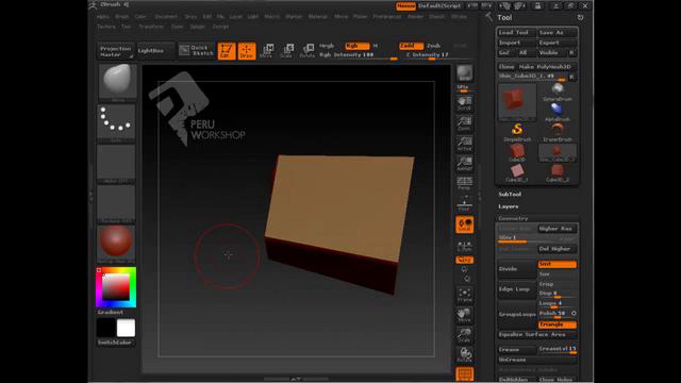Open the Document menu
This screenshot has width=681, height=383.
(x=166, y=17)
